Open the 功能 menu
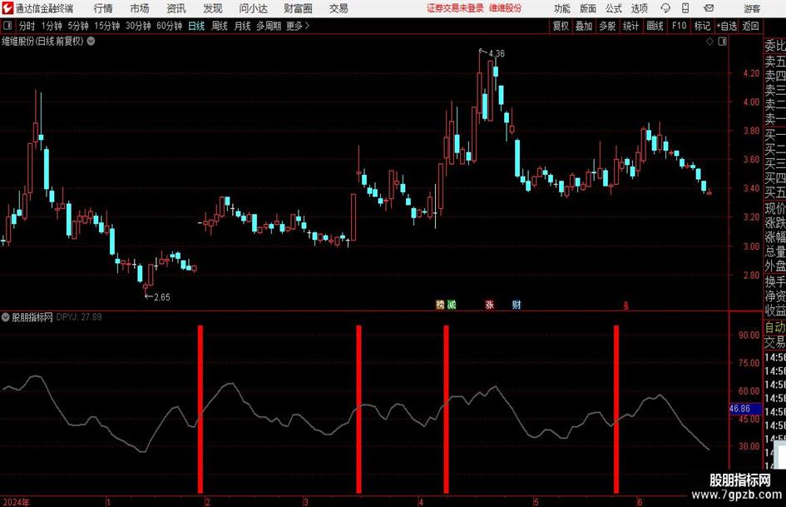 tap(562, 8)
